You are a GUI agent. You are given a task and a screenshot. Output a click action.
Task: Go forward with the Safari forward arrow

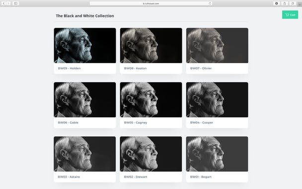(8, 3)
